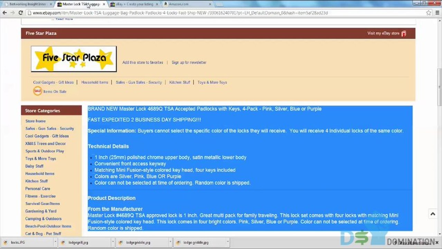442x249 pixels.
Task: Open the Chrome menu icon
Action: (437, 13)
